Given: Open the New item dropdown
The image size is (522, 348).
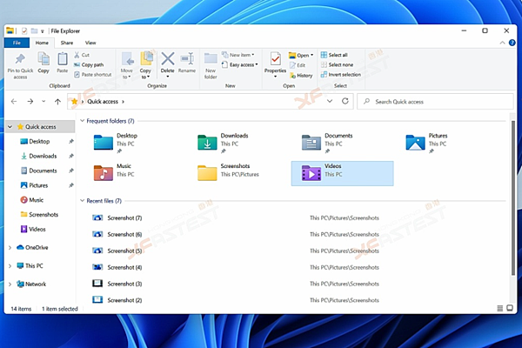Looking at the screenshot, I should (238, 55).
